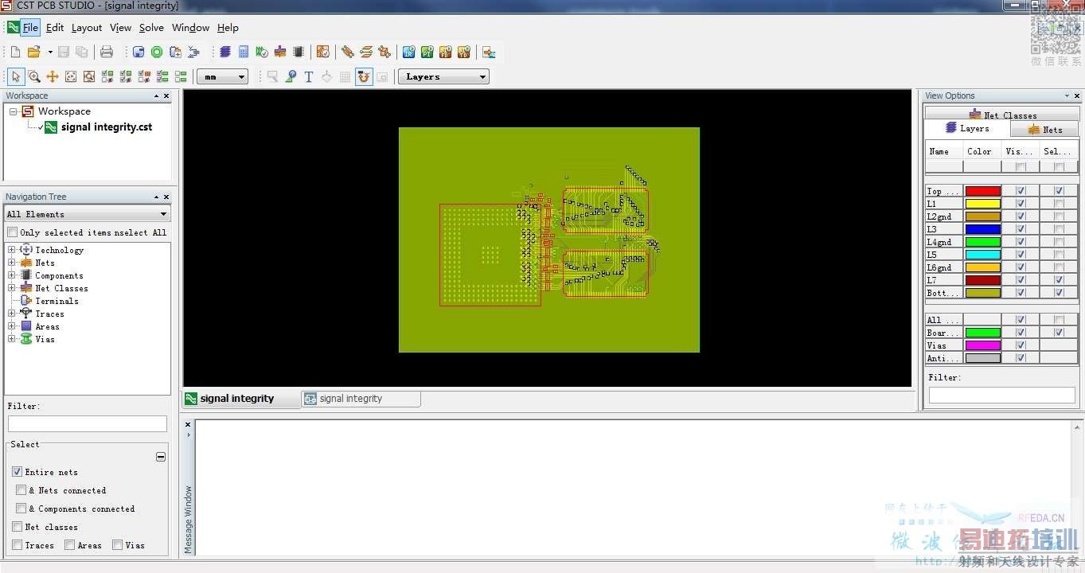Select the Terminals tree item
Image resolution: width=1085 pixels, height=573 pixels.
[57, 301]
